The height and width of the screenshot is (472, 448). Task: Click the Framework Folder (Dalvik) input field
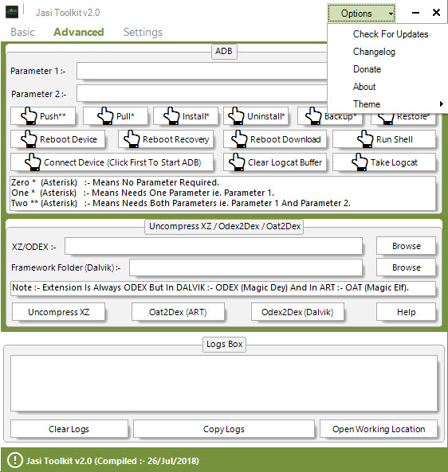(x=246, y=267)
